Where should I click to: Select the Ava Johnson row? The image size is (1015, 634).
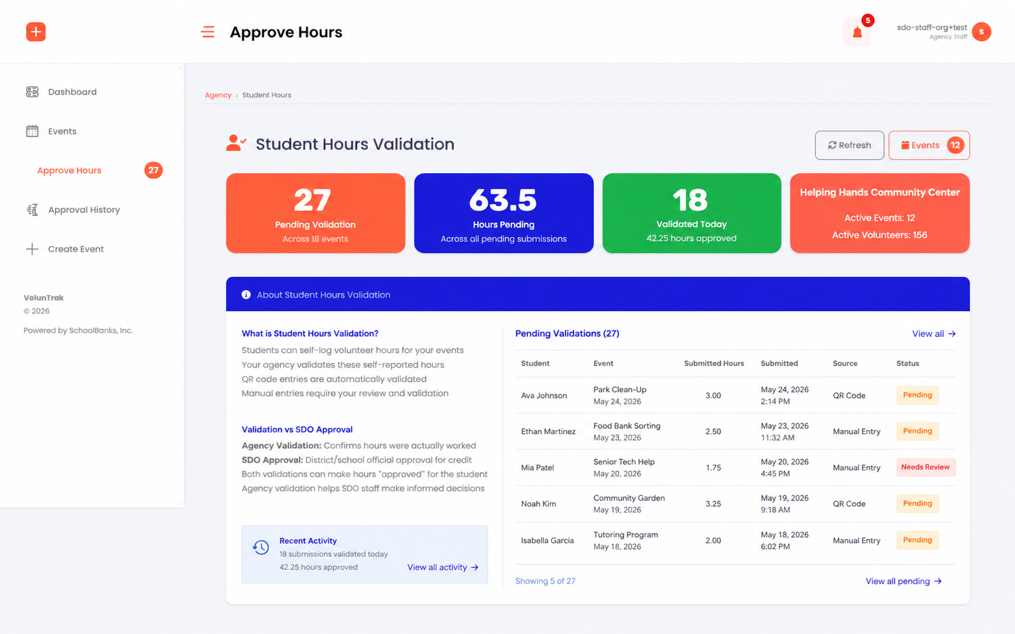[x=735, y=395]
